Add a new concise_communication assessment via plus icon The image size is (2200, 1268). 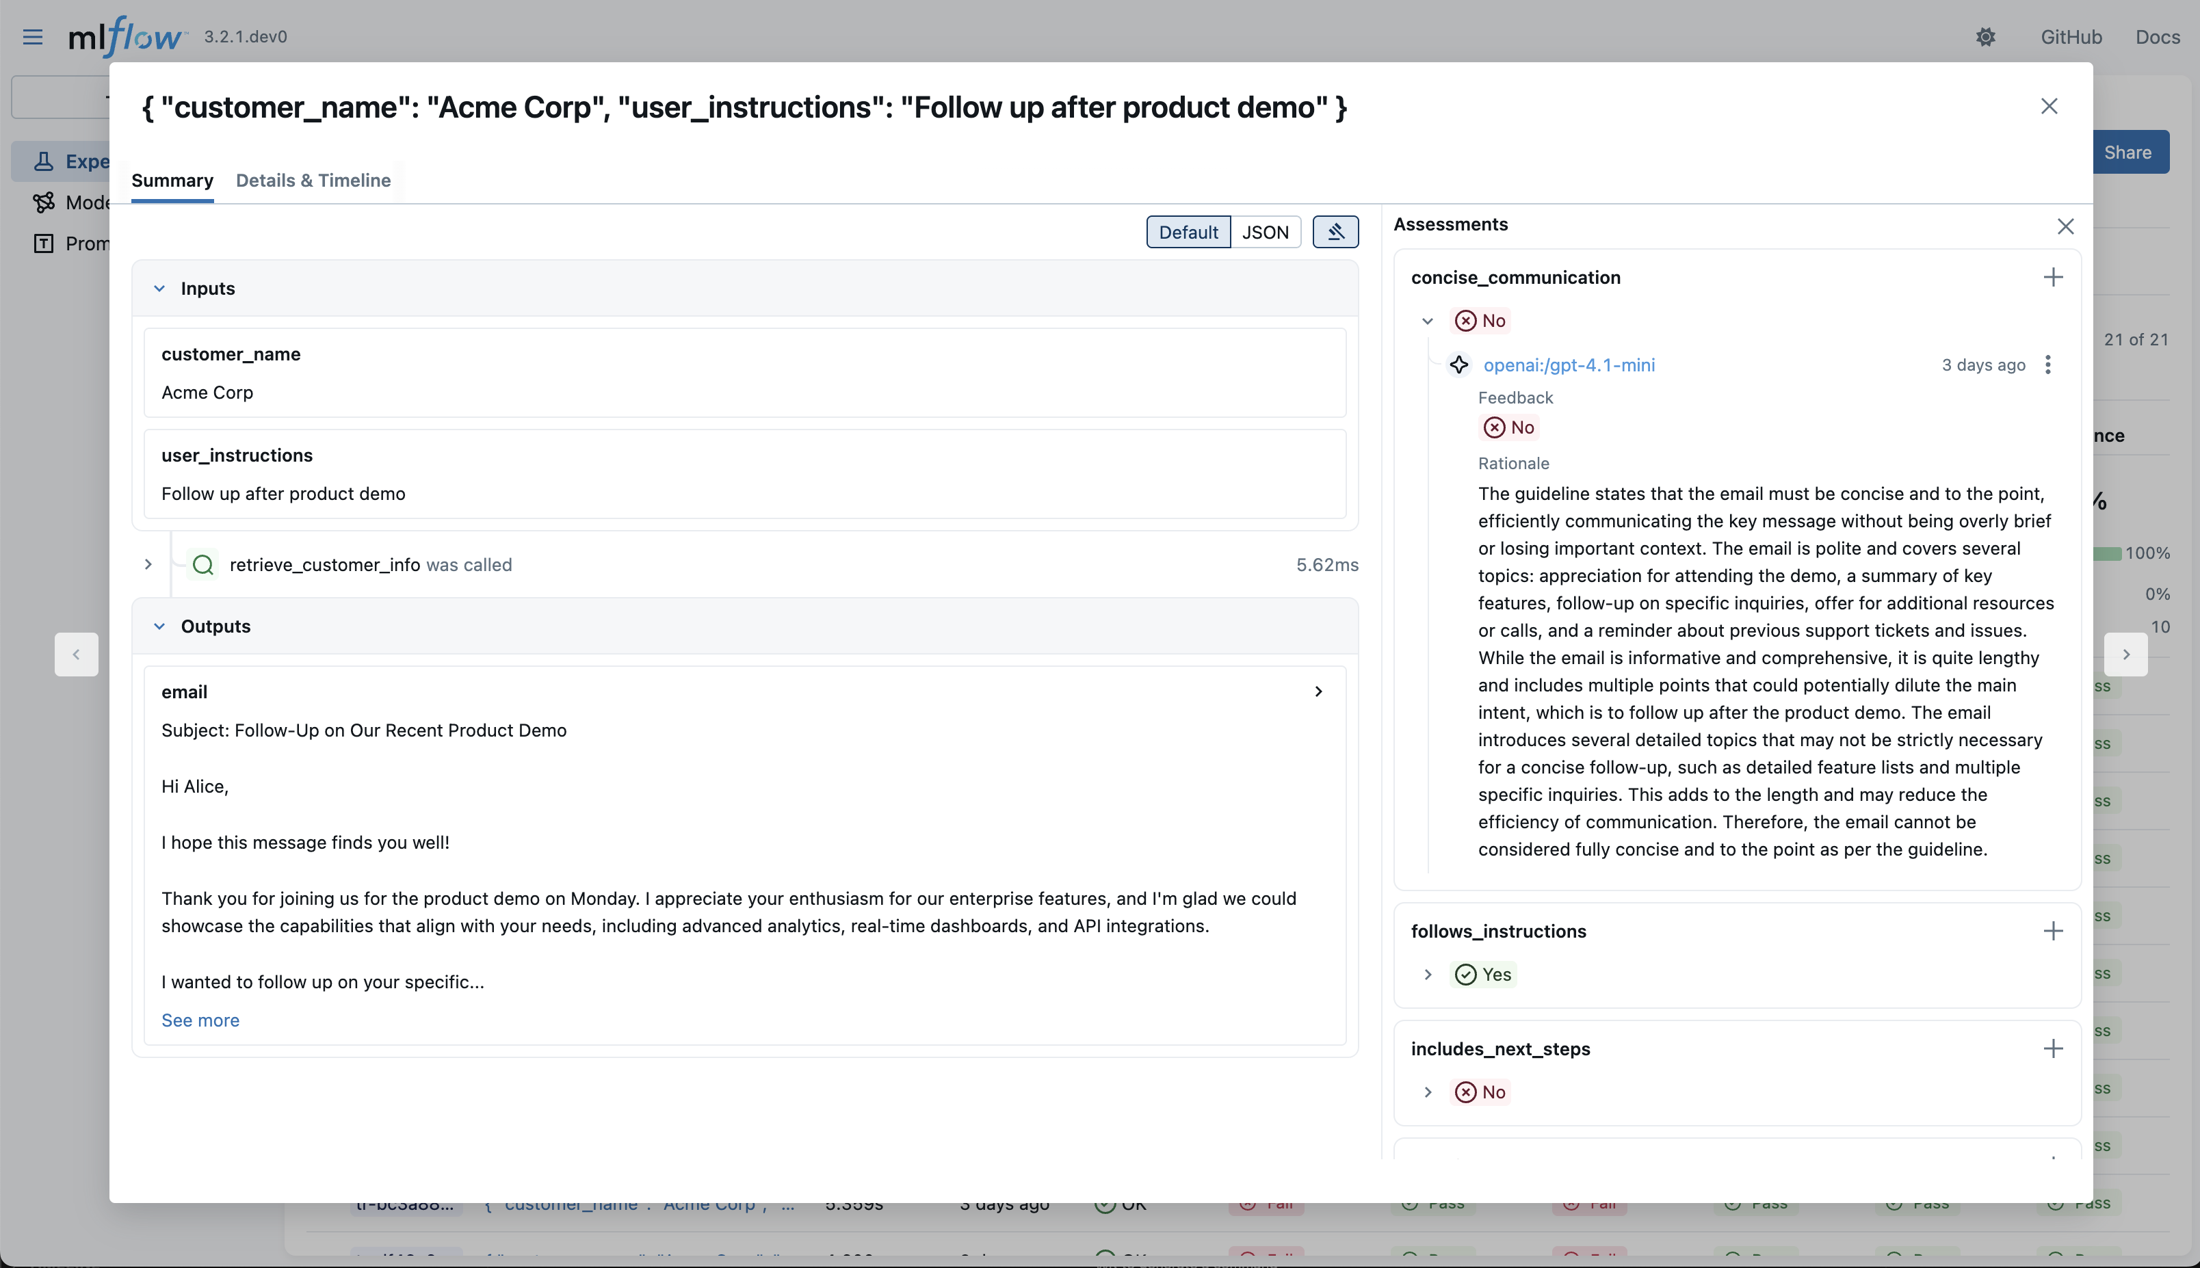point(2054,277)
